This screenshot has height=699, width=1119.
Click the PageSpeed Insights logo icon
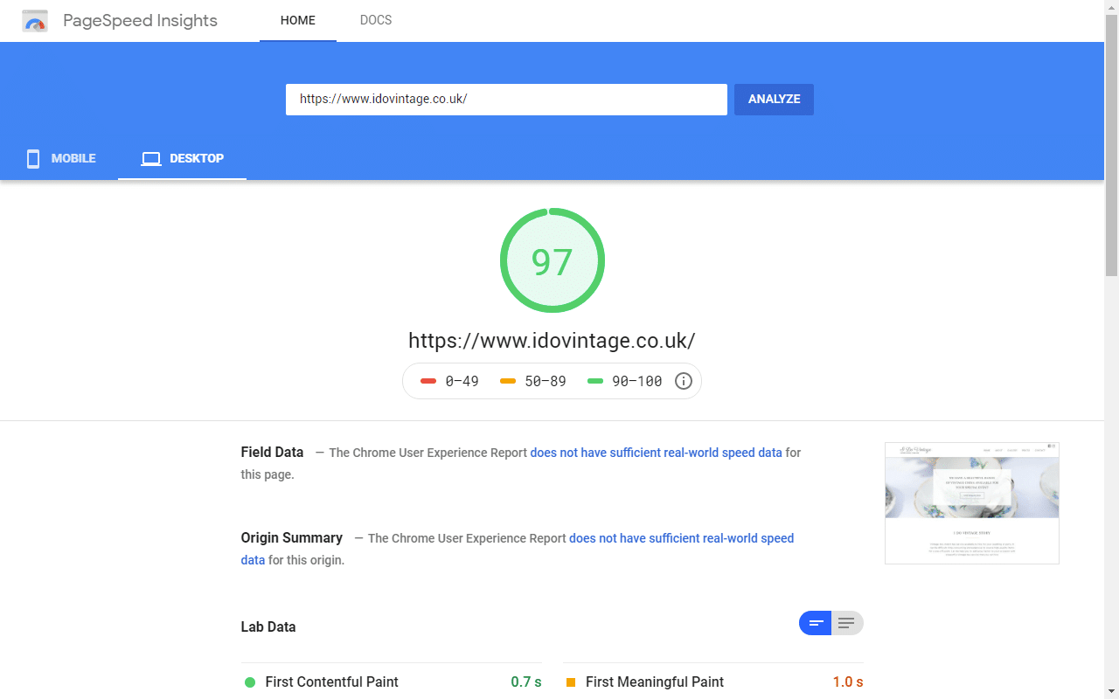click(x=35, y=21)
